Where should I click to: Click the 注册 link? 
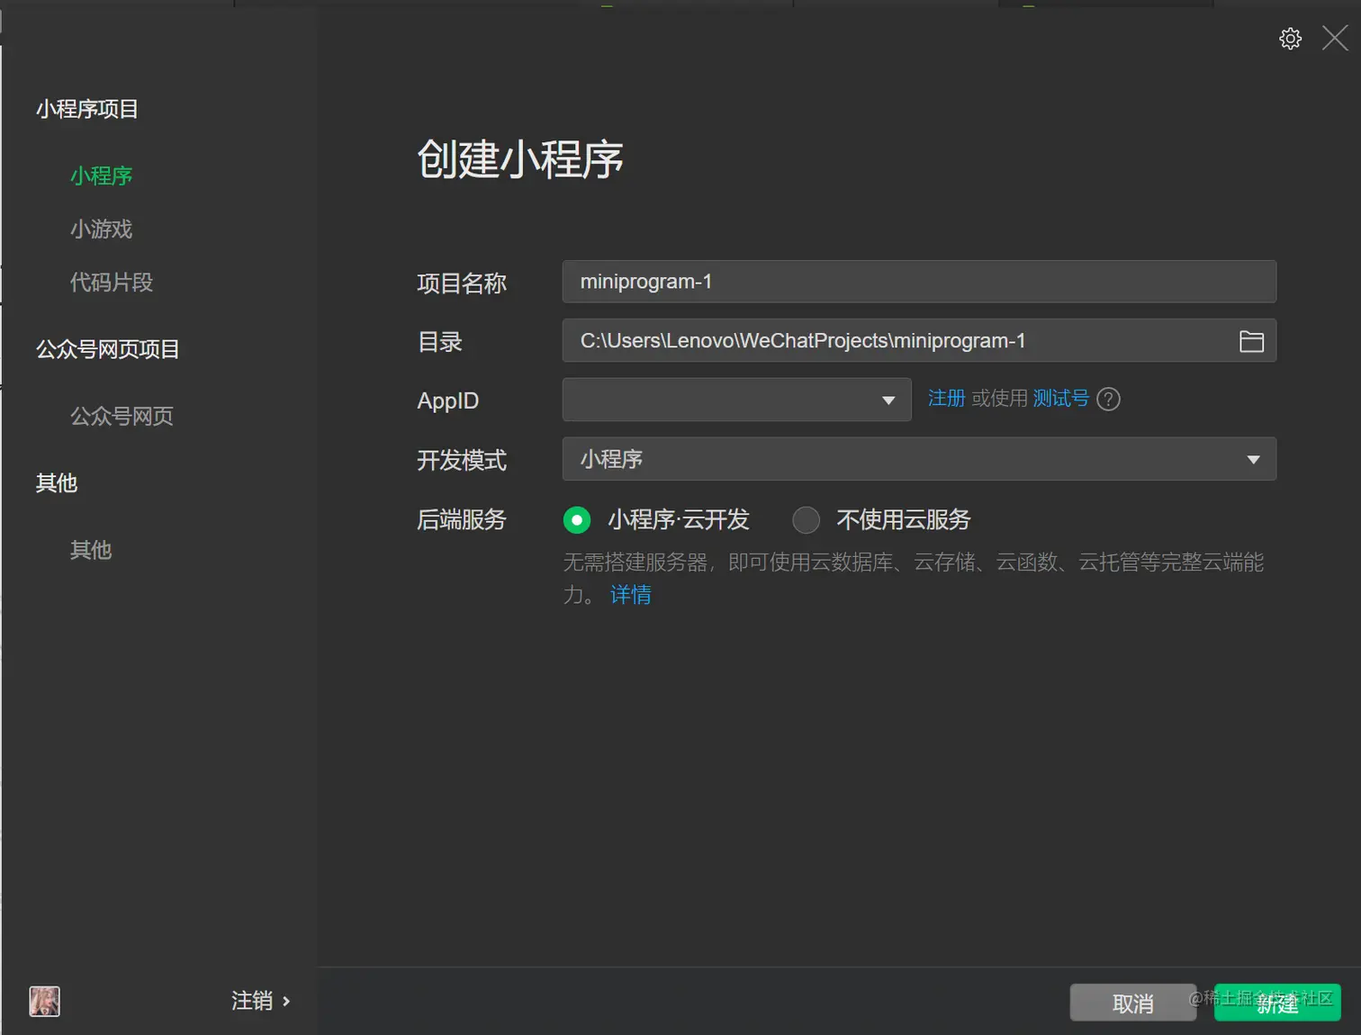946,399
